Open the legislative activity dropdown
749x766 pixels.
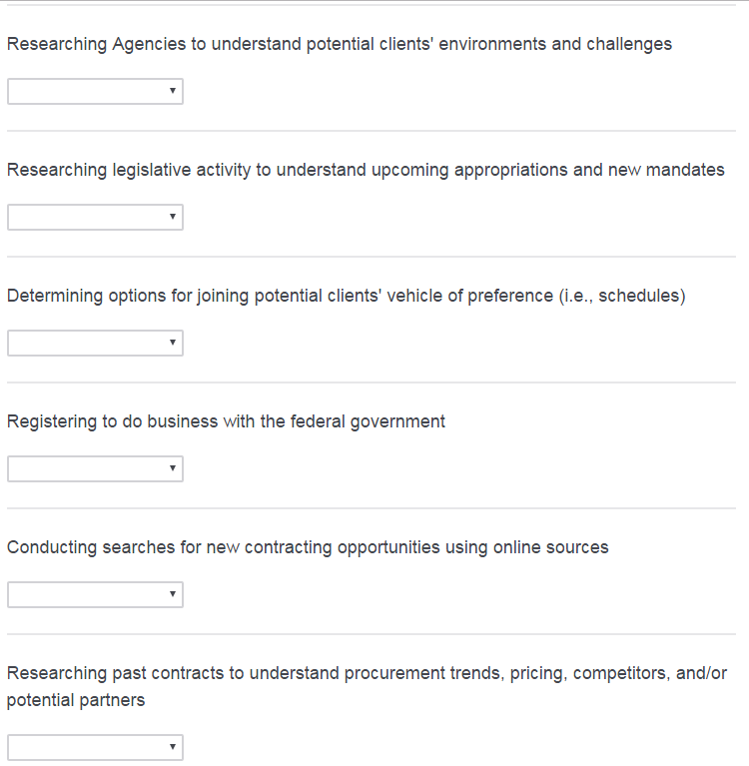coord(95,218)
